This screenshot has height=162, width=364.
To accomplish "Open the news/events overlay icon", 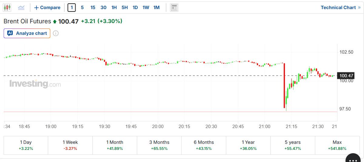I will click(x=174, y=8).
